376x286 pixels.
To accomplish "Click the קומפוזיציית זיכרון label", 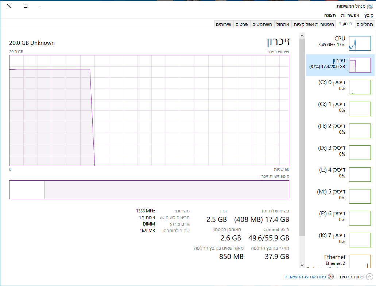I will (x=274, y=176).
